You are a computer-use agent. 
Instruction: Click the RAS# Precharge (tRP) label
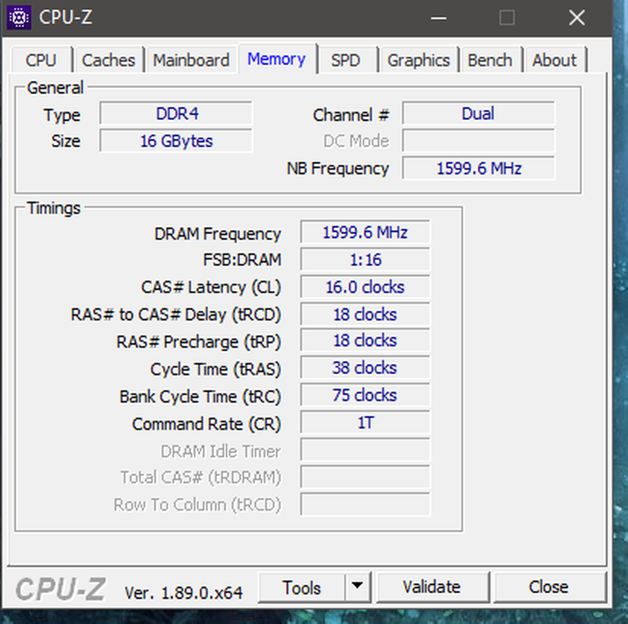tap(198, 343)
